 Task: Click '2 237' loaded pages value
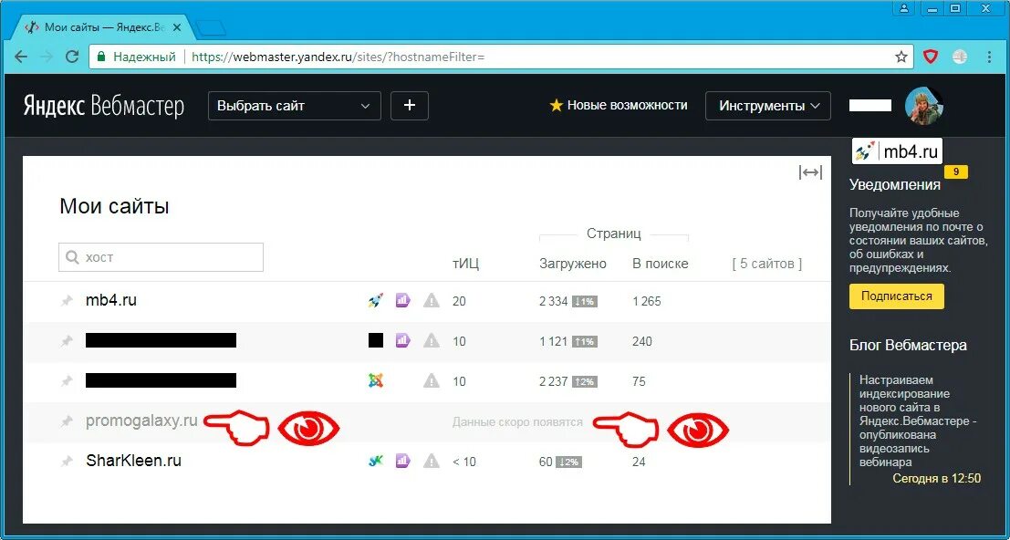(x=553, y=381)
